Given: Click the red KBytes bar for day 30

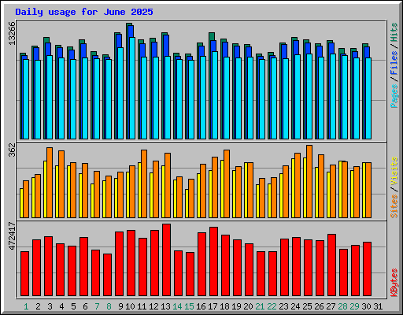Looking at the screenshot, I should point(367,269).
